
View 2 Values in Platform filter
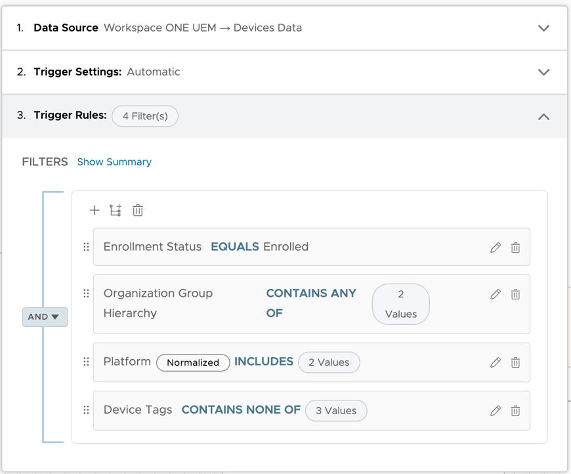[329, 362]
